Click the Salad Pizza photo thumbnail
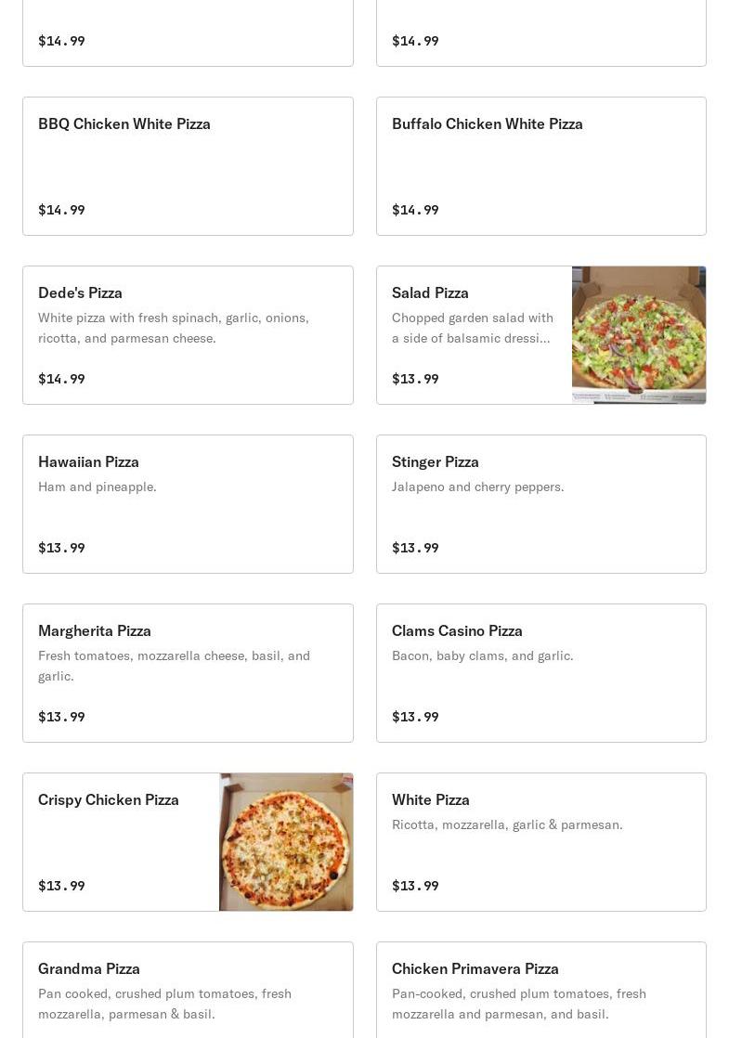The image size is (729, 1038). [638, 335]
